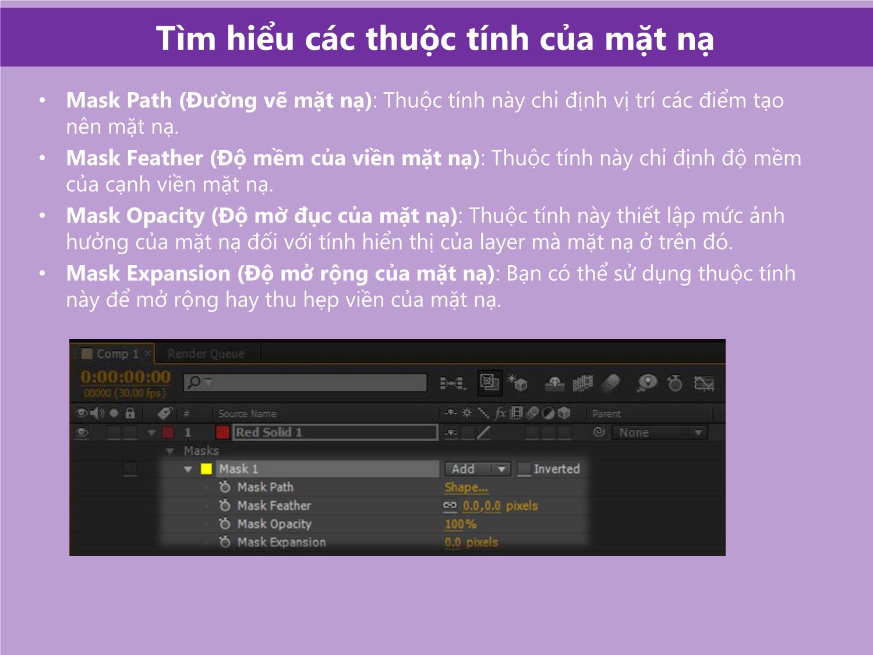Click the Mask Feather 0.0,0.0 value

tap(482, 505)
